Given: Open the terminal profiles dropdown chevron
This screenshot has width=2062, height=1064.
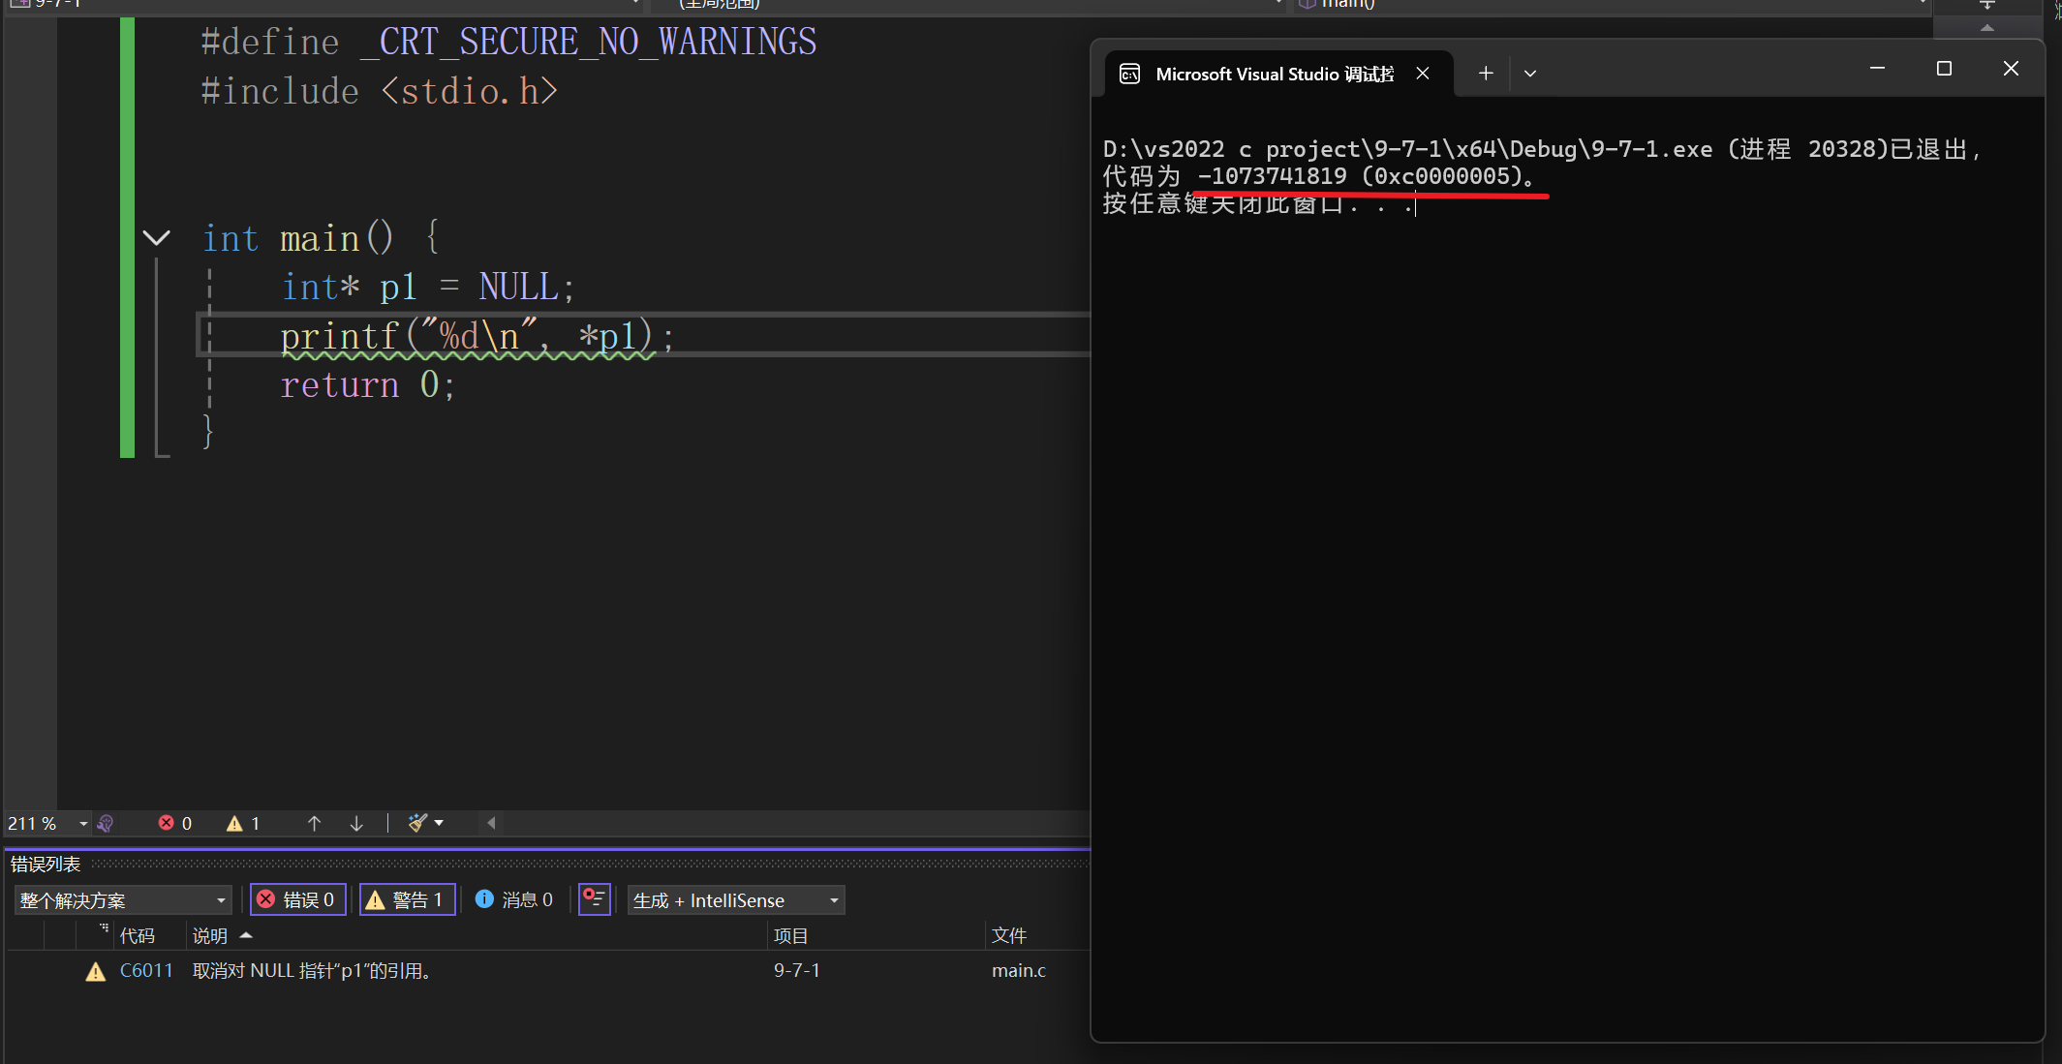Looking at the screenshot, I should pos(1529,74).
